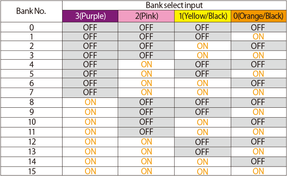The height and width of the screenshot is (176, 288).
Task: Click OFF in Bank 13 Yellow/Black column
Action: (202, 152)
